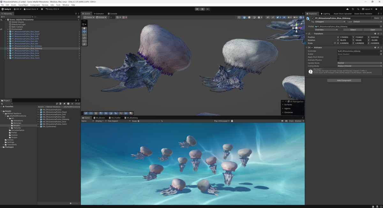Select the Rect tool in Scene overlay

coord(84,41)
